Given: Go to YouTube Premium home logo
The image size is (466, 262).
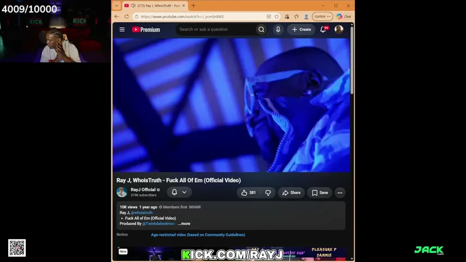Looking at the screenshot, I should coord(146,29).
